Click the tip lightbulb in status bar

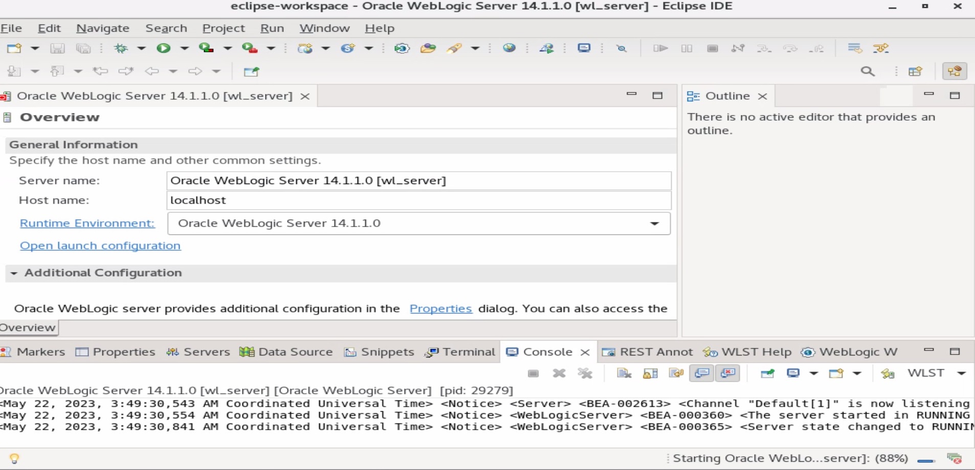pyautogui.click(x=14, y=458)
